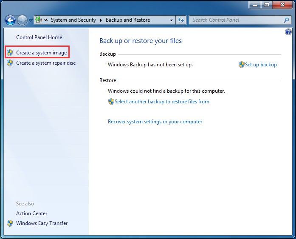Click the shield icon beside Create a system image
The image size is (296, 239).
(10, 53)
